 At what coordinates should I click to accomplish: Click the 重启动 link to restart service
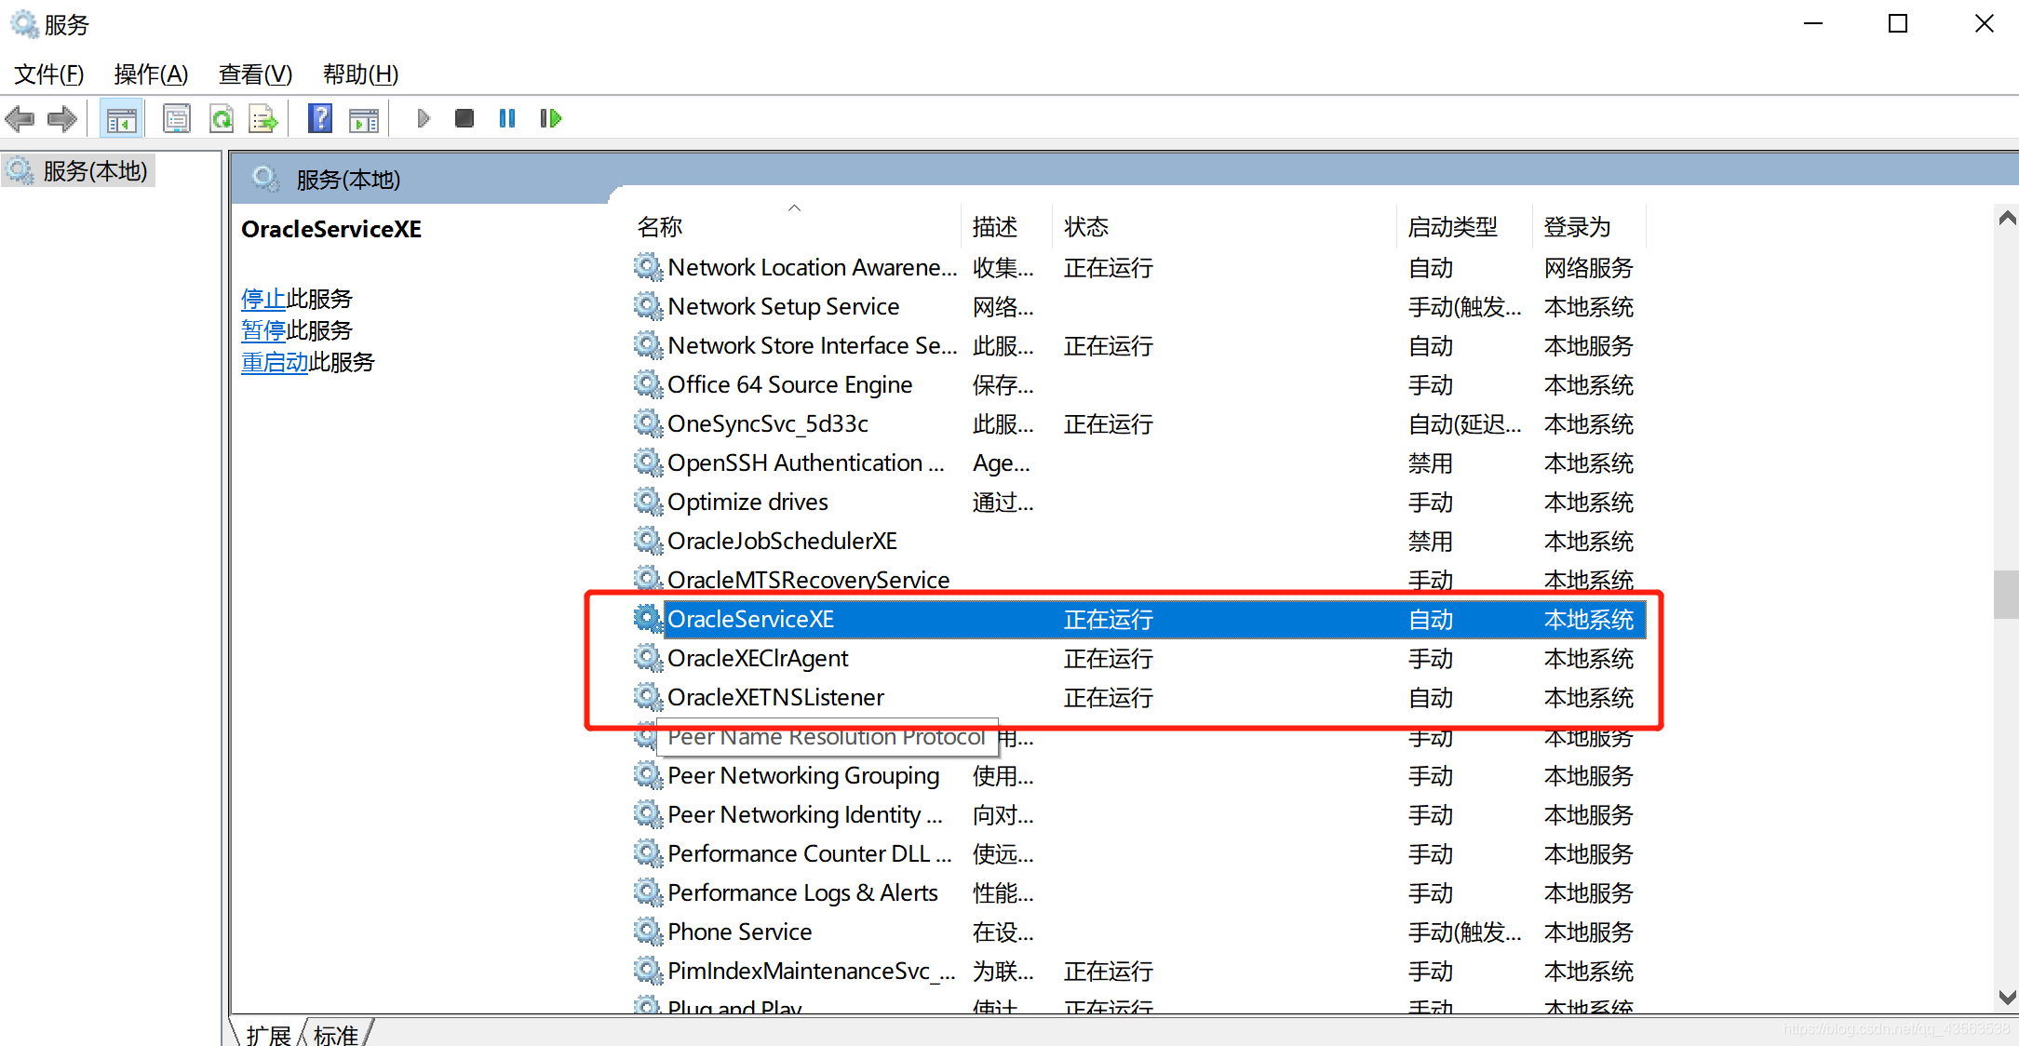(275, 362)
